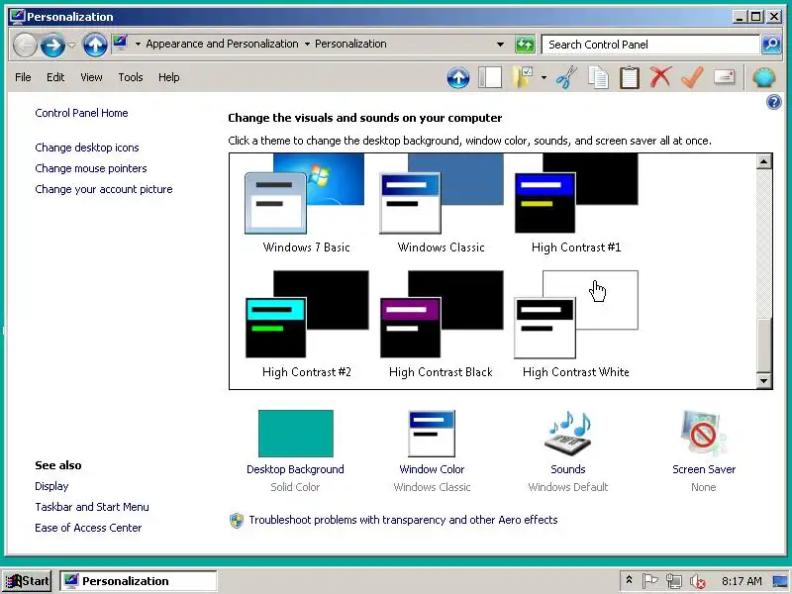The height and width of the screenshot is (594, 792).
Task: Click the Forward navigation arrow
Action: point(52,45)
